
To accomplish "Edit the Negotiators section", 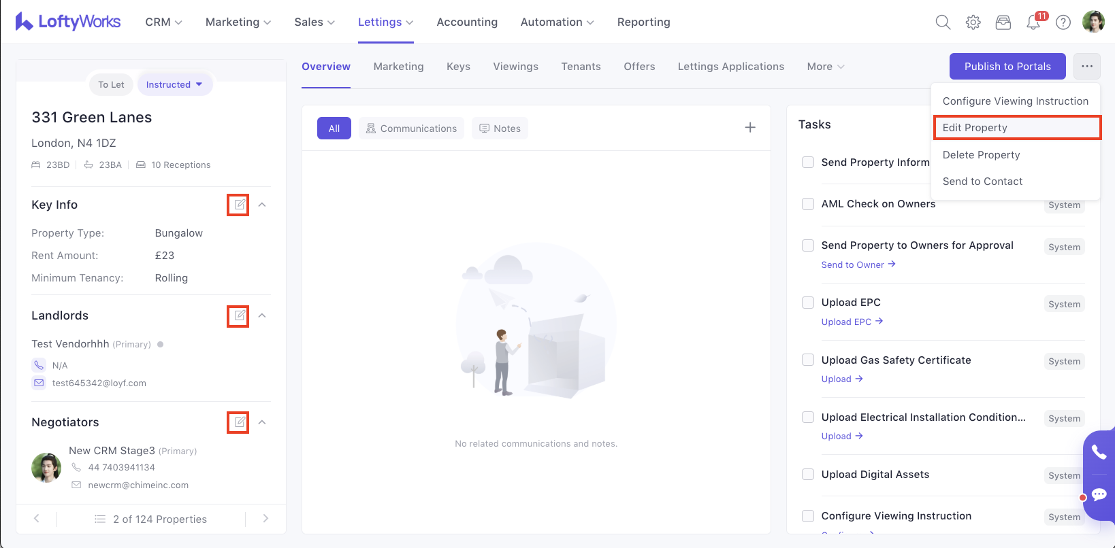I will click(239, 422).
